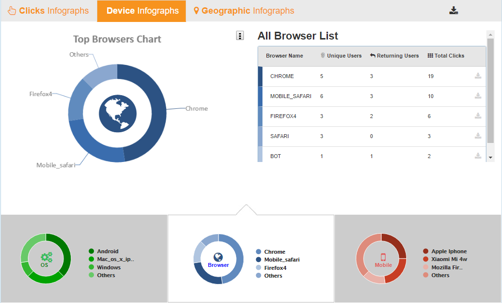Screen dimensions: 502x303
Task: Click Xiaomi Mi 4w legend entry
Action: coord(445,259)
